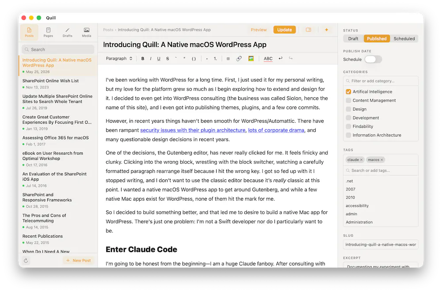
Task: Open the SharePoint Online Wish List post
Action: (x=58, y=83)
